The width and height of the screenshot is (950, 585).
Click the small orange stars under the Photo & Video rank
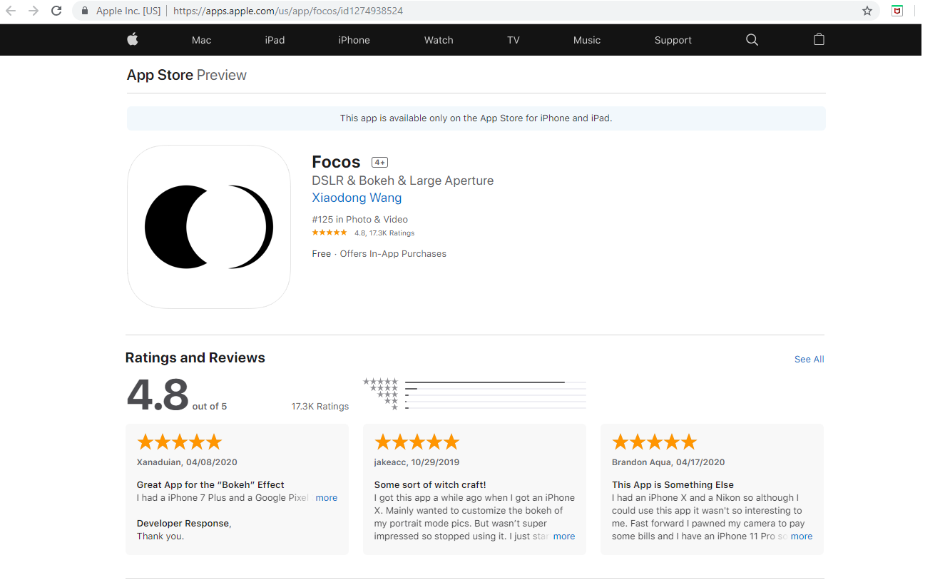click(x=330, y=233)
